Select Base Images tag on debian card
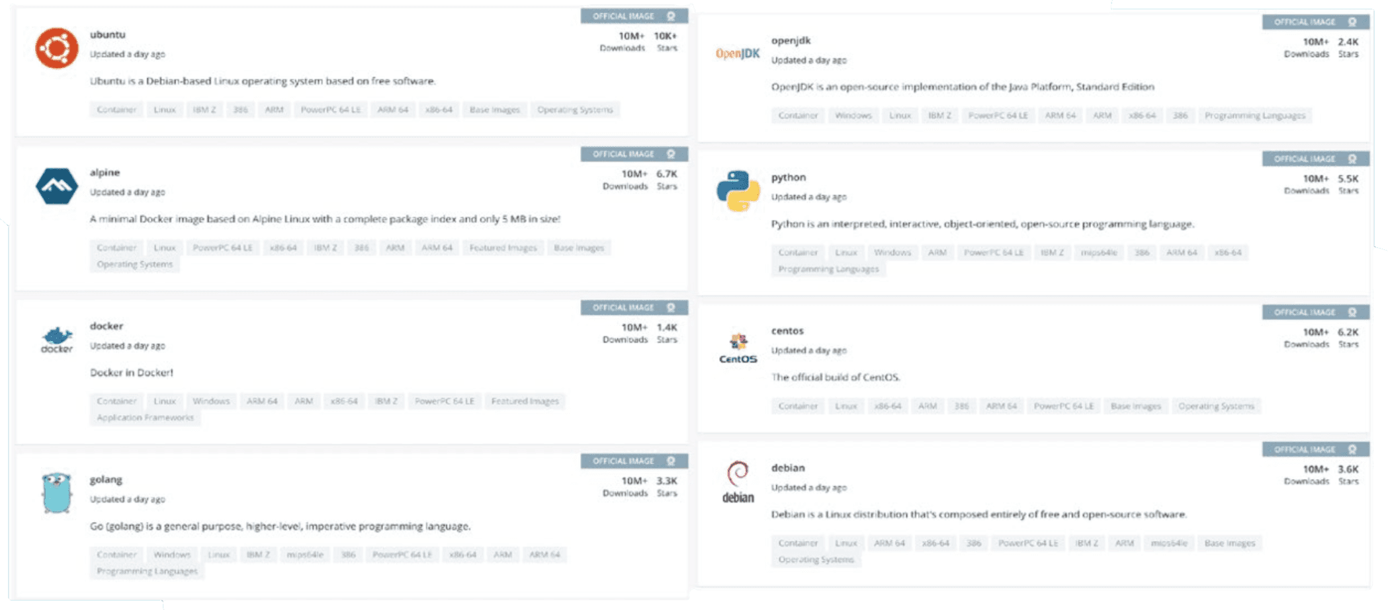This screenshot has width=1388, height=610. [x=1229, y=543]
